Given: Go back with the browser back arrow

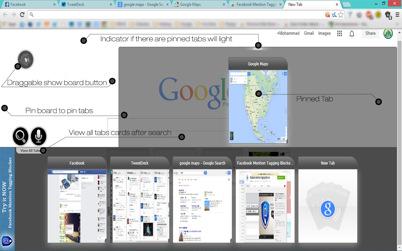Looking at the screenshot, I should coord(5,15).
